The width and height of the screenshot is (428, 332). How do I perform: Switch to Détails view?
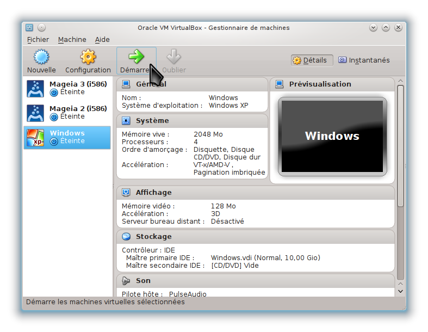coord(312,60)
